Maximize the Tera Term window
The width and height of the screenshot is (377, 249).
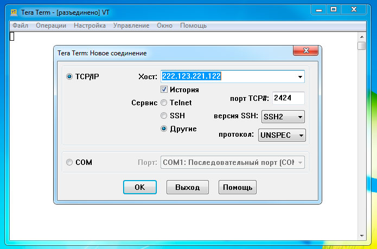coord(334,9)
